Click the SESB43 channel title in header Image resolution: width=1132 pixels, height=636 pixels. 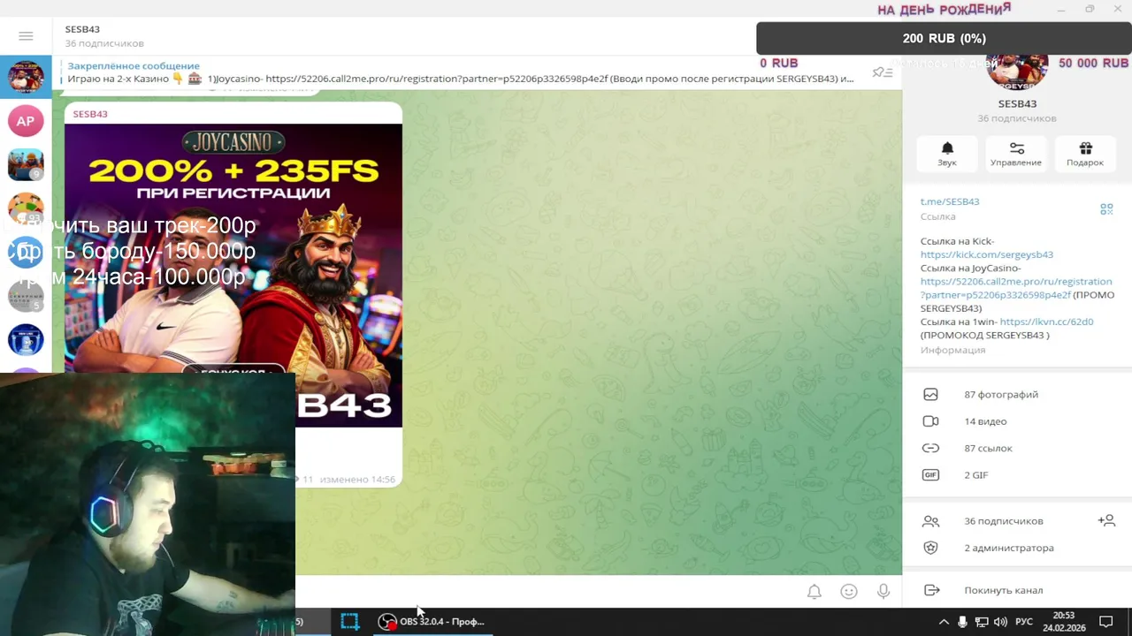(82, 29)
